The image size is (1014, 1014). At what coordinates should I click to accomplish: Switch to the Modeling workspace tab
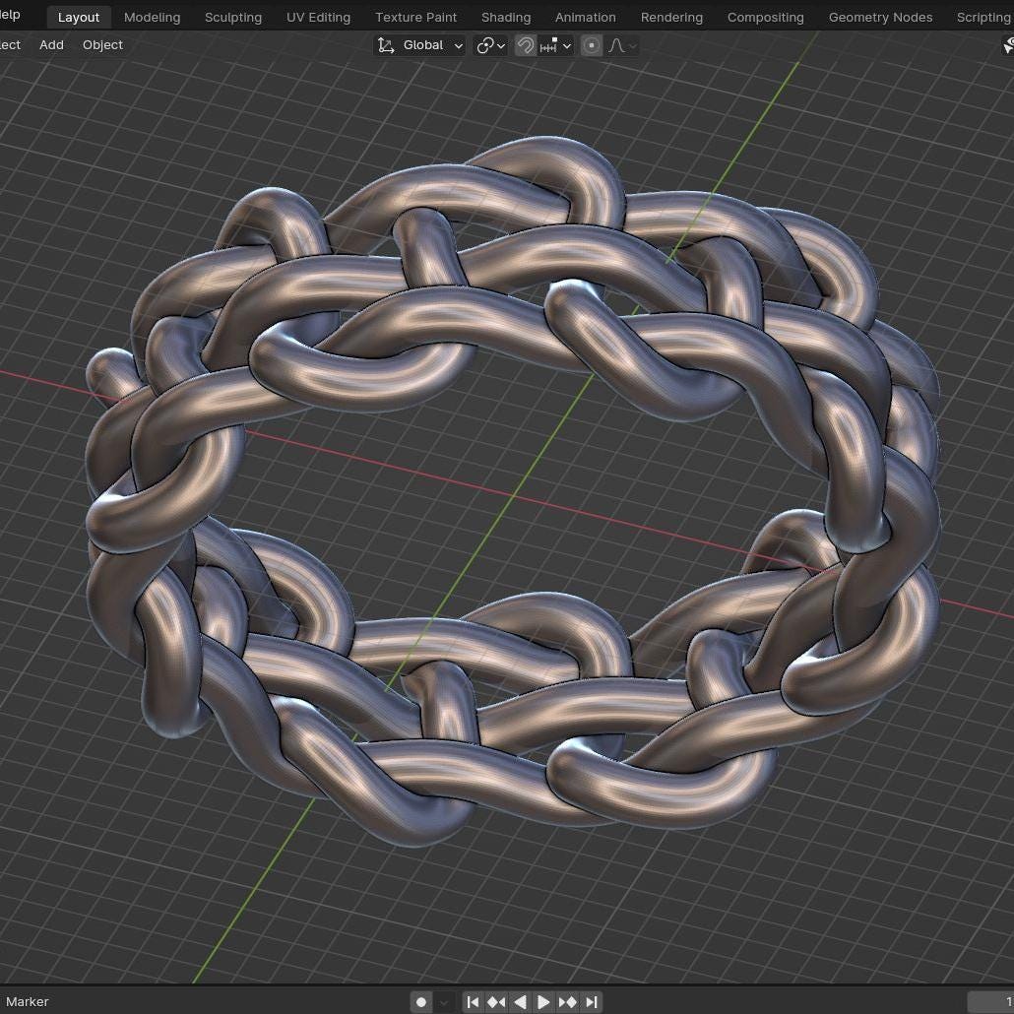pyautogui.click(x=152, y=18)
